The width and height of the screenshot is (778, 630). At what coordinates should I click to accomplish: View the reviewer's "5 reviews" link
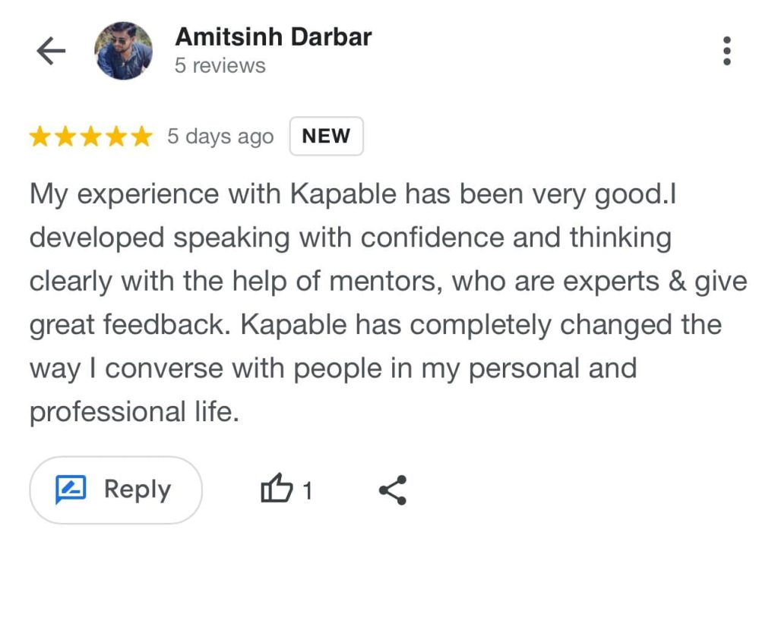tap(220, 66)
